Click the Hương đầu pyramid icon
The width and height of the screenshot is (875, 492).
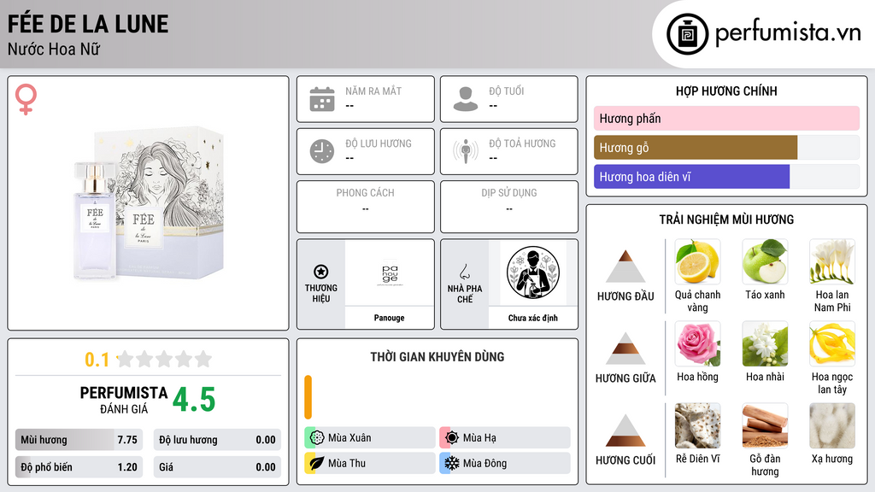[x=625, y=266]
